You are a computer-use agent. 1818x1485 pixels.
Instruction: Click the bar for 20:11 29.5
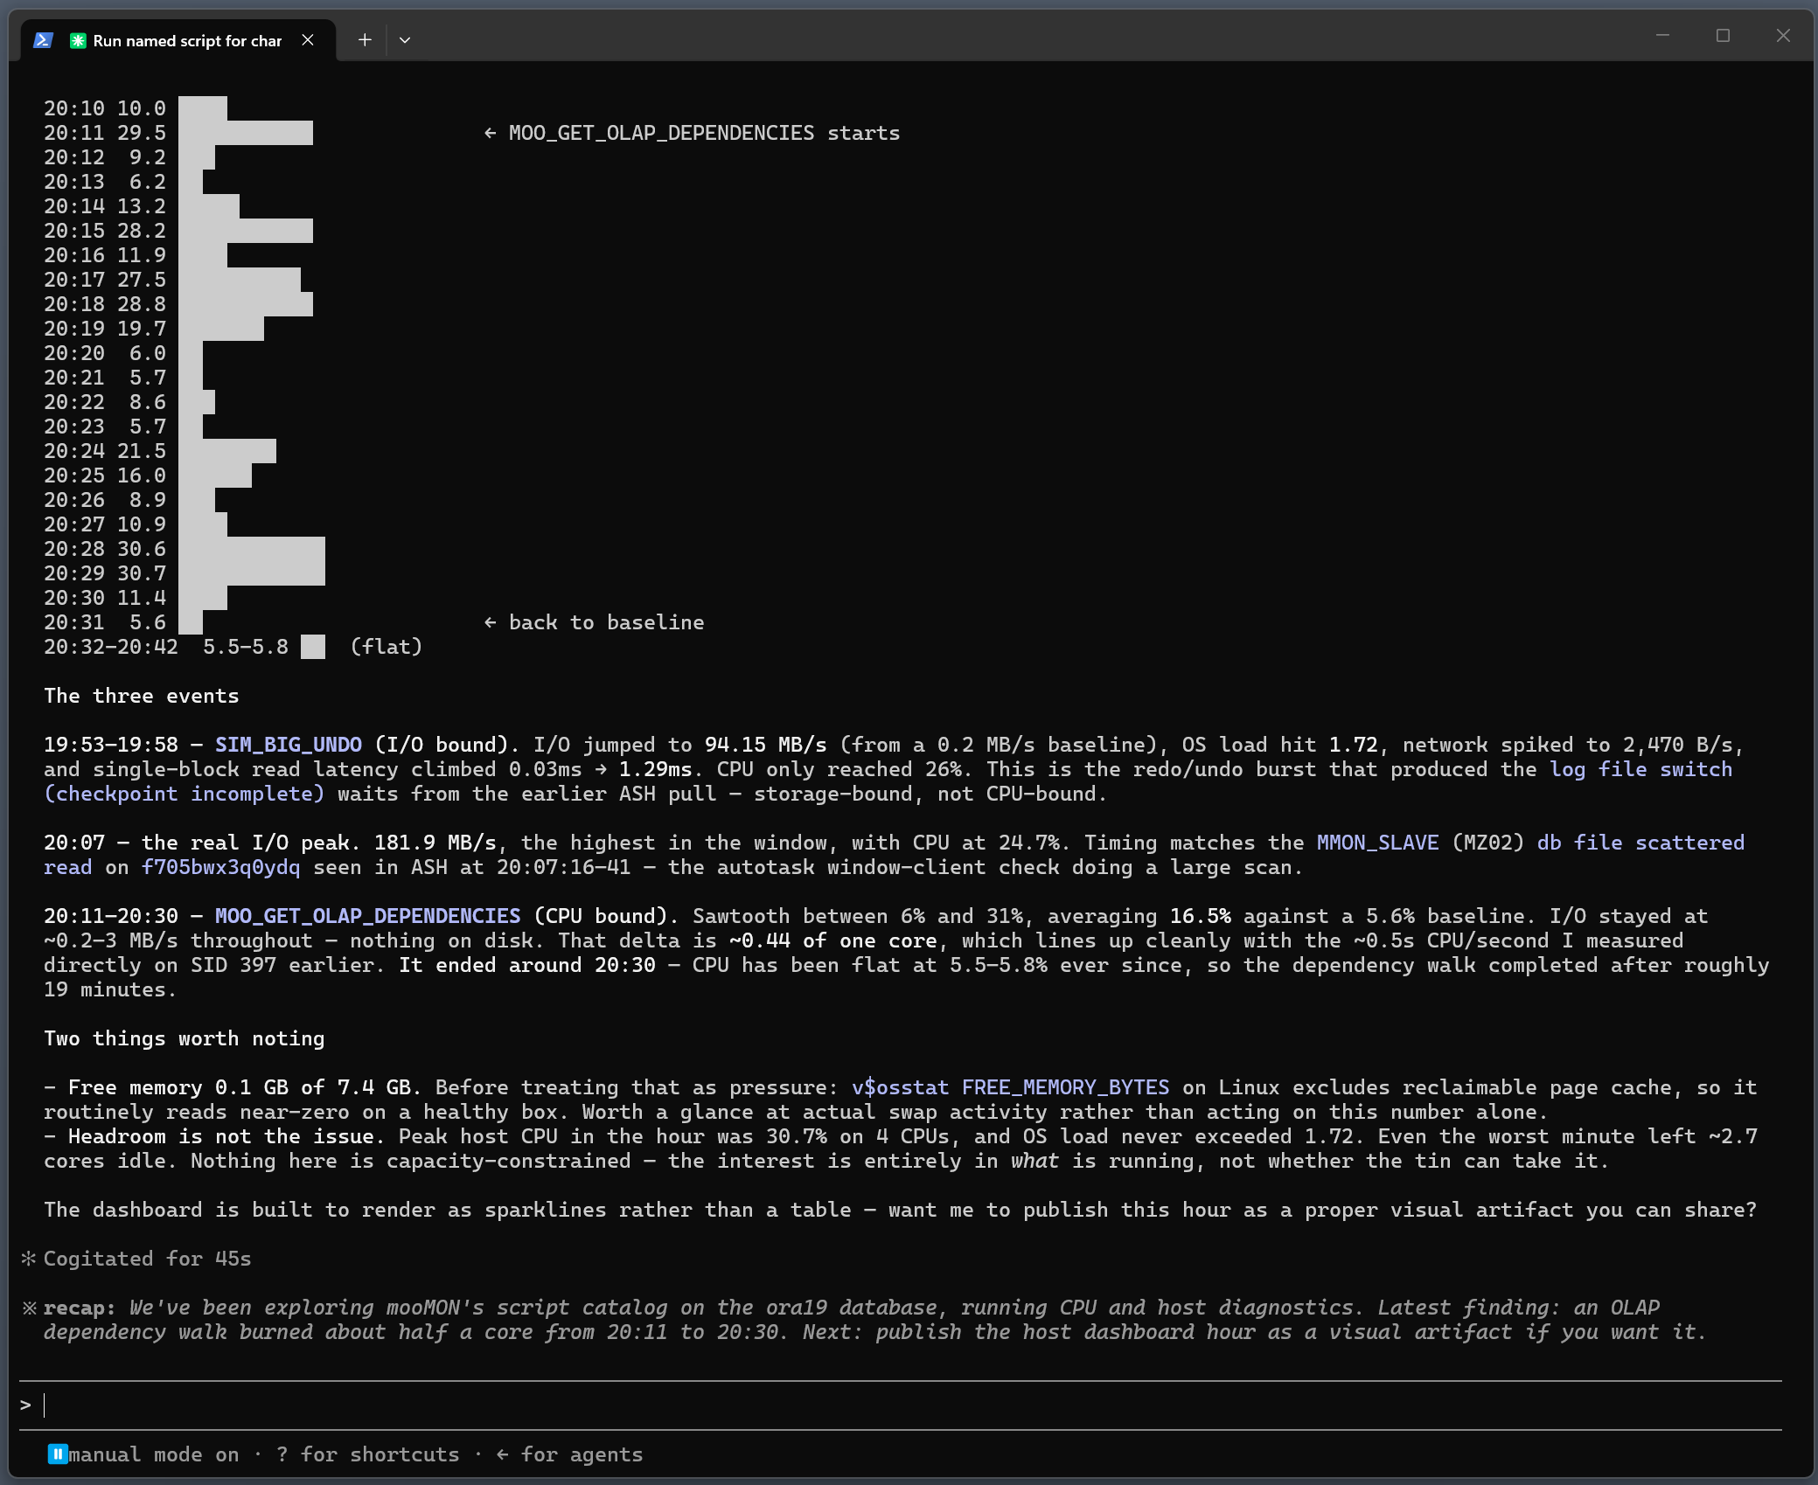pos(246,133)
